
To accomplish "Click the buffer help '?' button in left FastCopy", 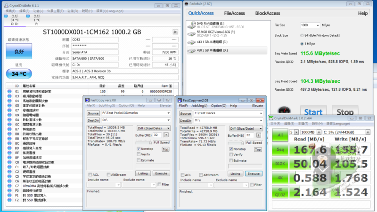I will 166,135.
